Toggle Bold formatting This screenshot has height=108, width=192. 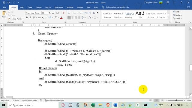tap(27, 18)
